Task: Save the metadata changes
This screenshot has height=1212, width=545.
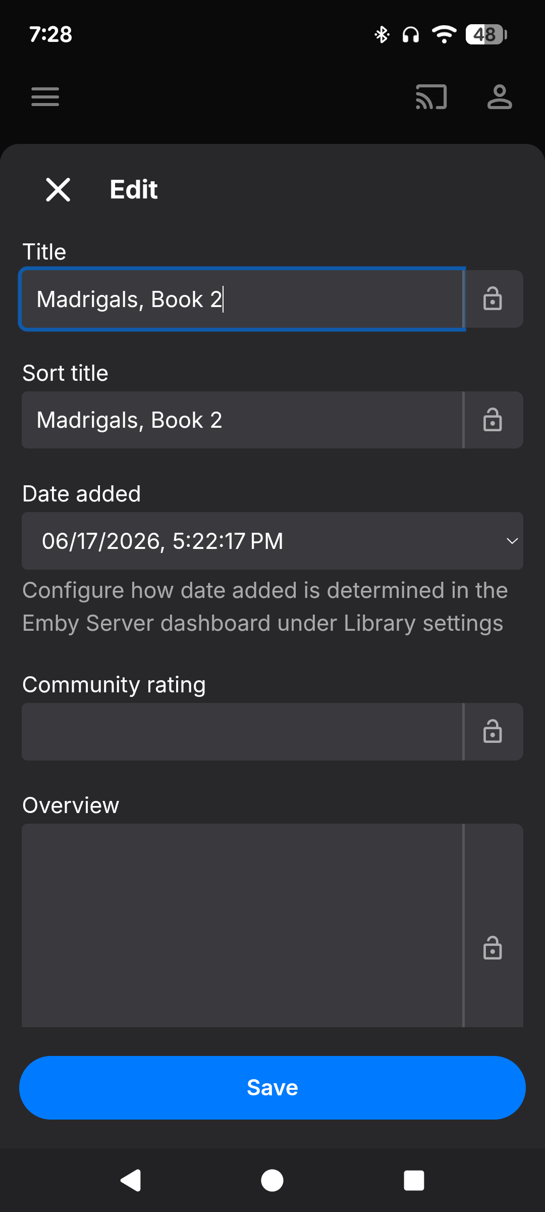Action: [272, 1088]
